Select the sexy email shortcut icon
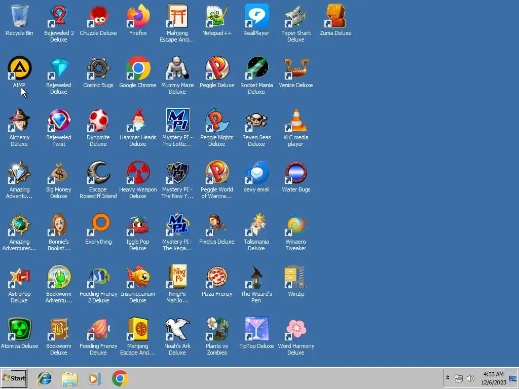The height and width of the screenshot is (389, 519). [256, 172]
